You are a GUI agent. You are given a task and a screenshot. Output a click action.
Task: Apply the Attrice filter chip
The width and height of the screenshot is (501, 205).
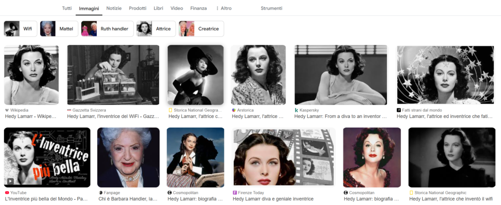[x=156, y=29]
